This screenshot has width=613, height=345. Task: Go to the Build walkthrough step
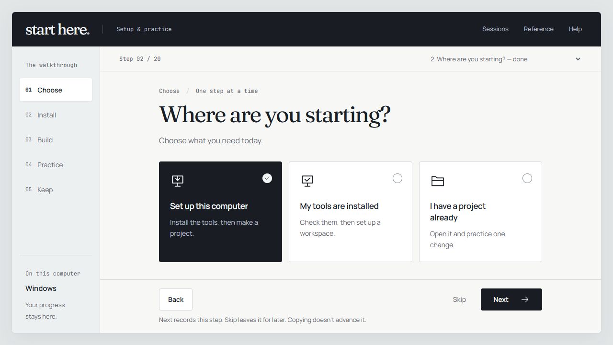pos(56,139)
